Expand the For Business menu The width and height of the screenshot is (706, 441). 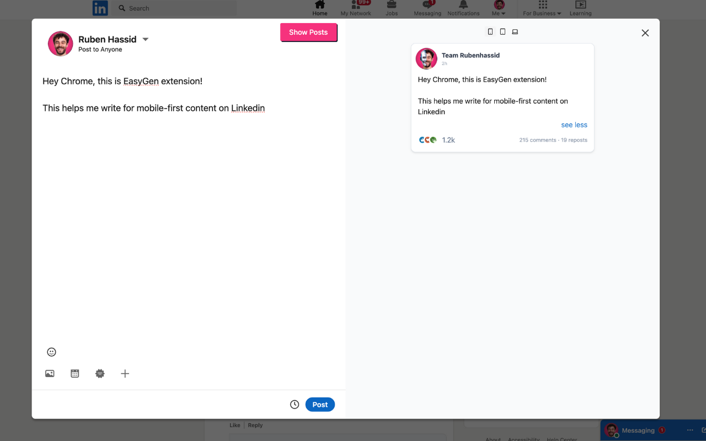(541, 9)
